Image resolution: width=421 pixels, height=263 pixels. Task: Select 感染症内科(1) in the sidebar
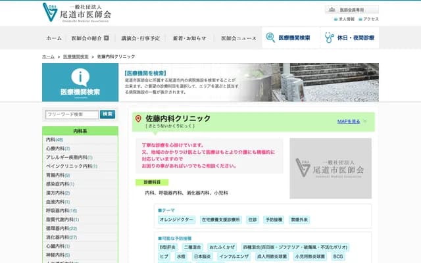[60, 184]
